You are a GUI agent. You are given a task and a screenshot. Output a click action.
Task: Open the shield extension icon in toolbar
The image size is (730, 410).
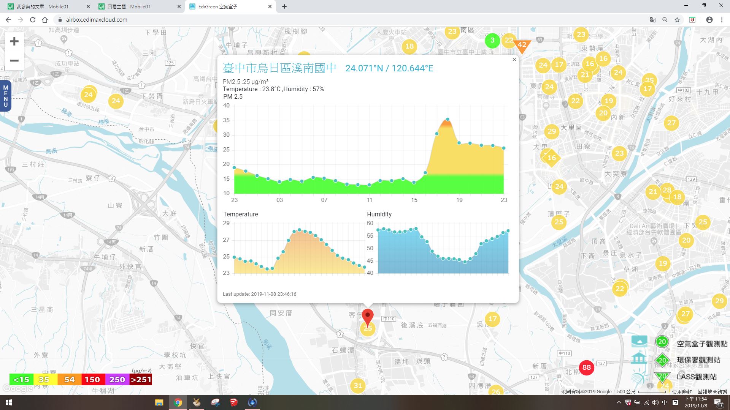pyautogui.click(x=692, y=20)
